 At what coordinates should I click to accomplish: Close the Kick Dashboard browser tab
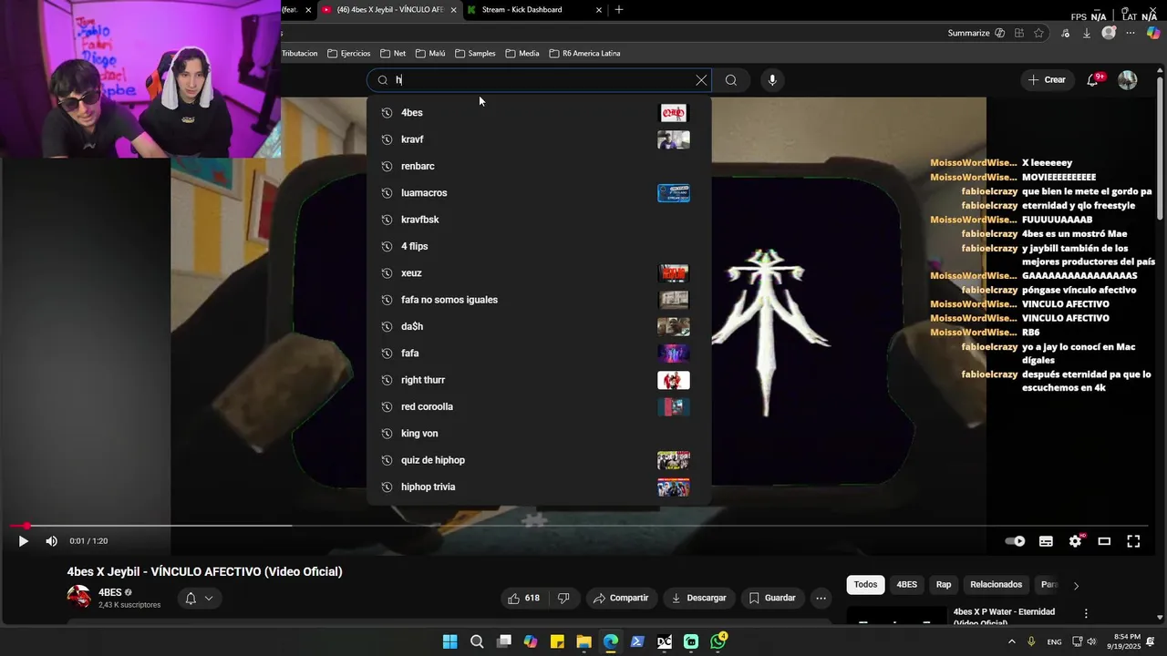tap(599, 10)
